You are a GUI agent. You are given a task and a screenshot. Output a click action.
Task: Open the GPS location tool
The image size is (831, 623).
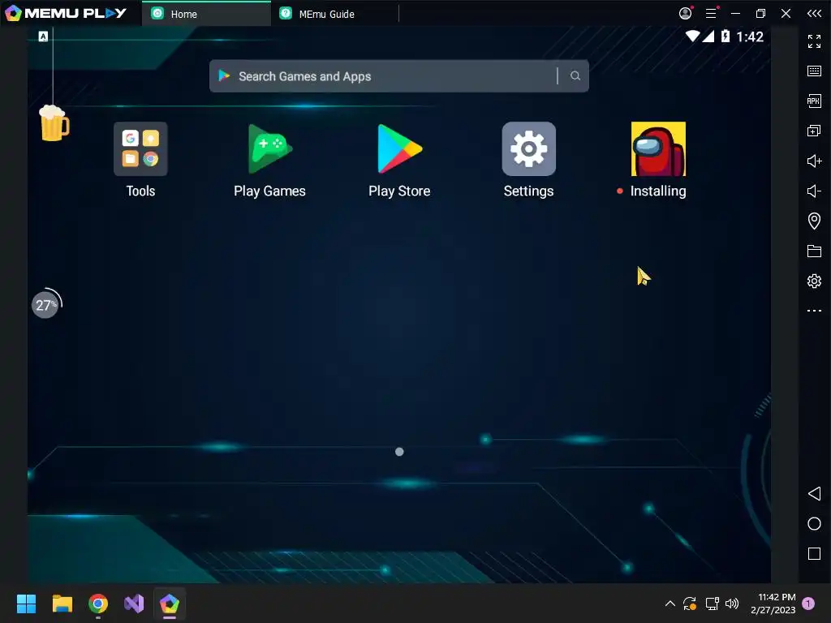point(814,221)
